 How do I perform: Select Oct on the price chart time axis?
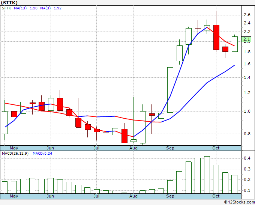tap(216, 148)
